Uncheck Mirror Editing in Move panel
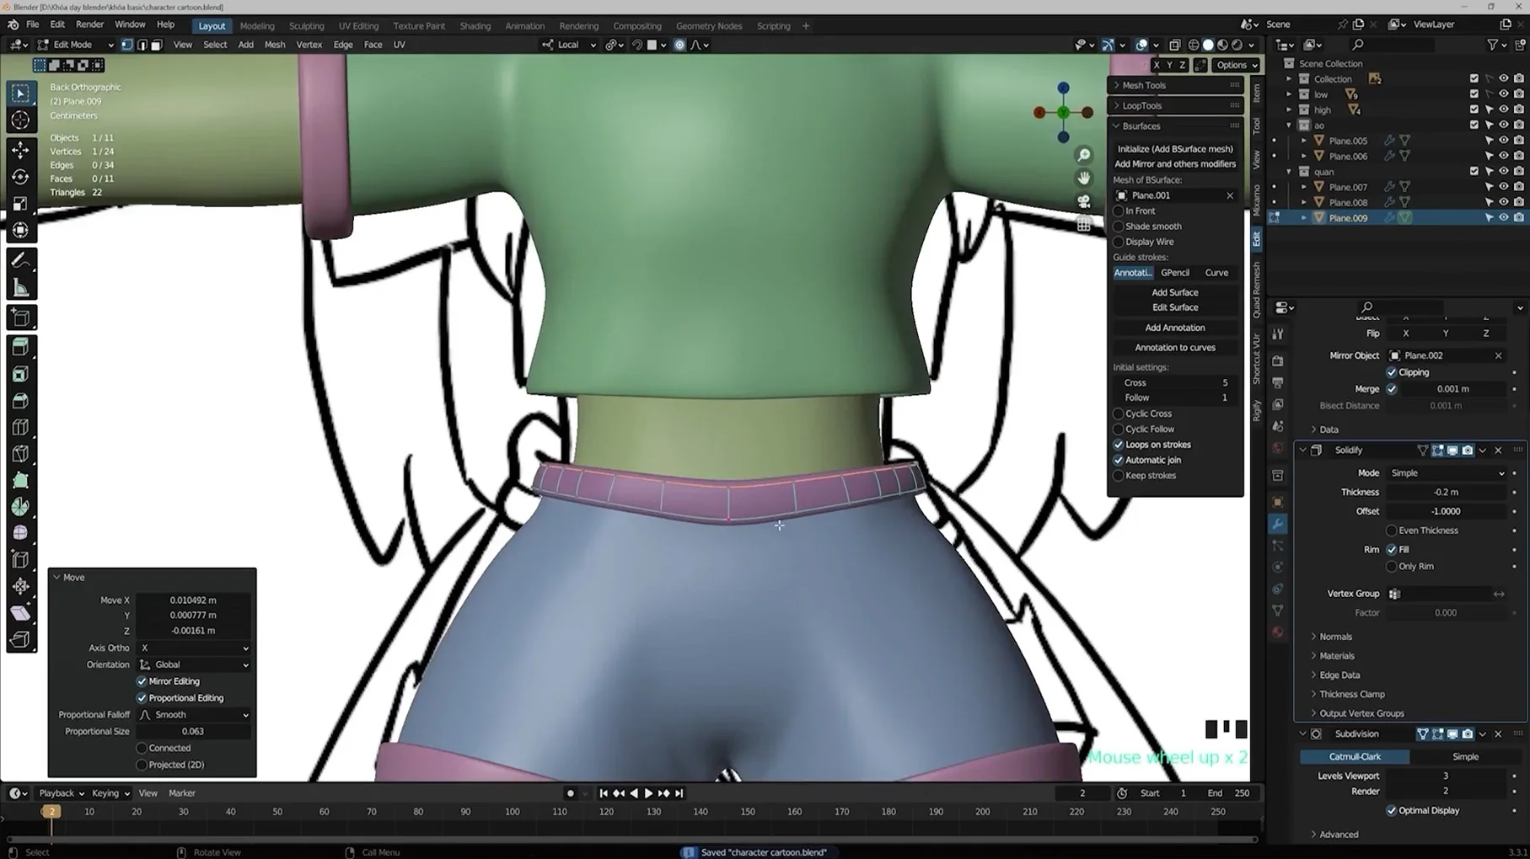1530x859 pixels. click(x=142, y=681)
